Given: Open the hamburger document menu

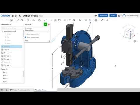Looking at the screenshot, I should [x=13, y=16].
